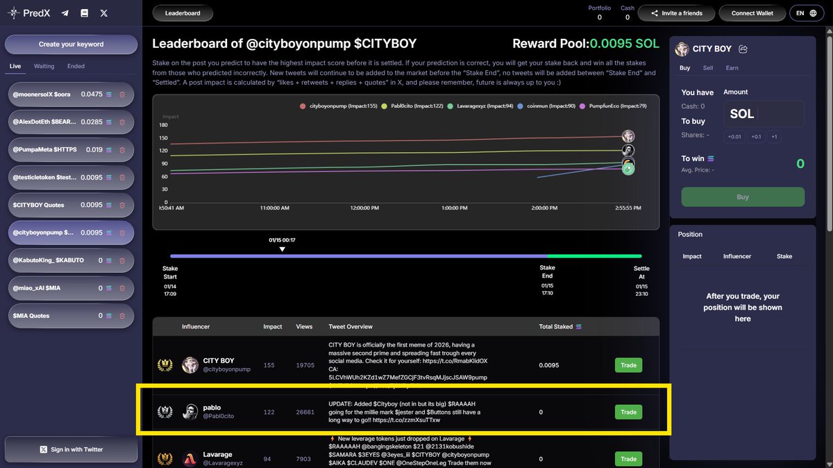Screen dimensions: 833x468
Task: Add +0.01 to the amount
Action: click(734, 137)
